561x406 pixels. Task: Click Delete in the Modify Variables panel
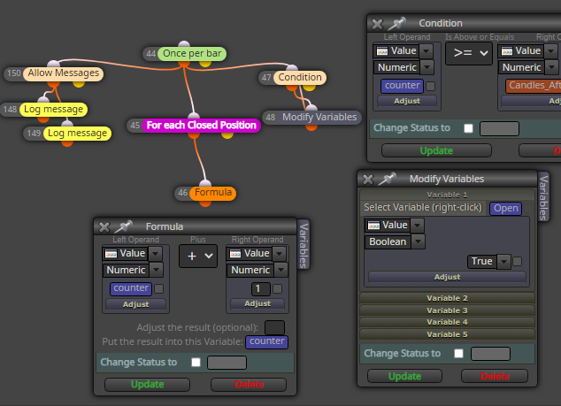(495, 376)
